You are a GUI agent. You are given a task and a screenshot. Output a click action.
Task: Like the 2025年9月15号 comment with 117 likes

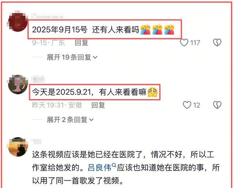184,43
